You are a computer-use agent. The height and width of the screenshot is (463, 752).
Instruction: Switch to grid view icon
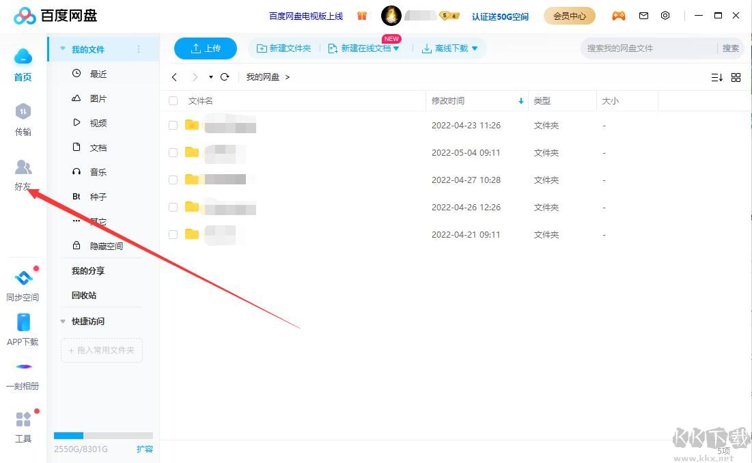tap(736, 77)
